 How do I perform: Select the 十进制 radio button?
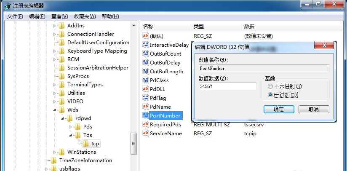(270, 95)
